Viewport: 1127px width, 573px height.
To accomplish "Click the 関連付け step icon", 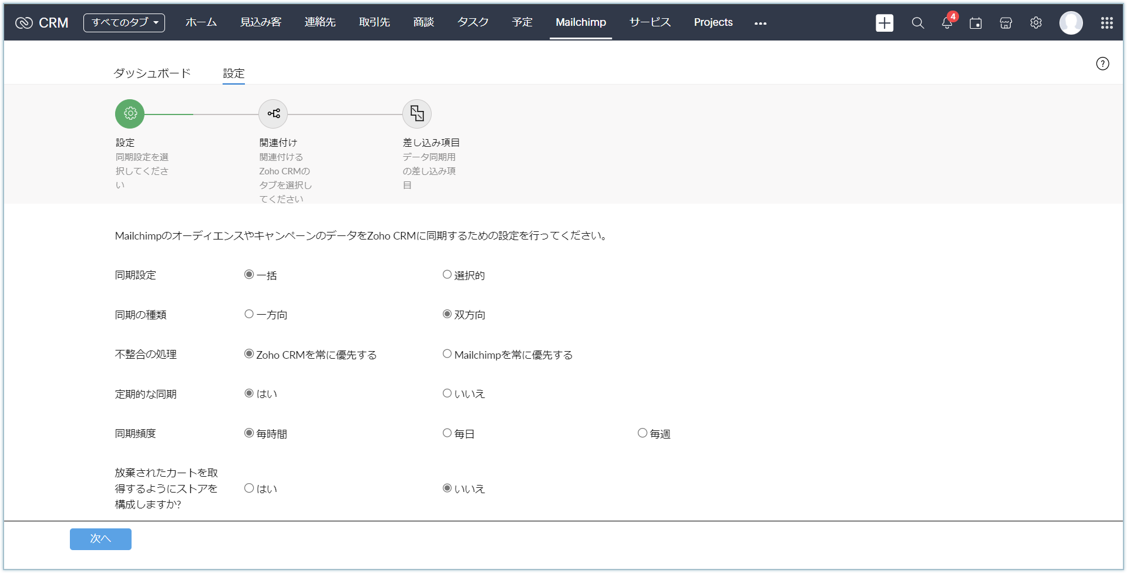I will 273,114.
